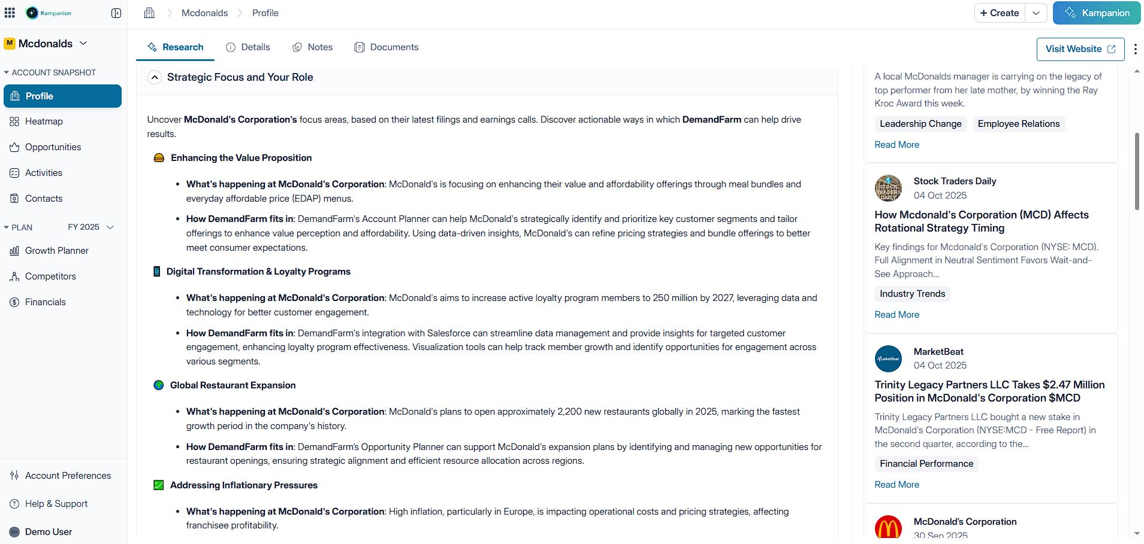The height and width of the screenshot is (544, 1144).
Task: Open the three-dot more options menu
Action: click(x=1135, y=49)
